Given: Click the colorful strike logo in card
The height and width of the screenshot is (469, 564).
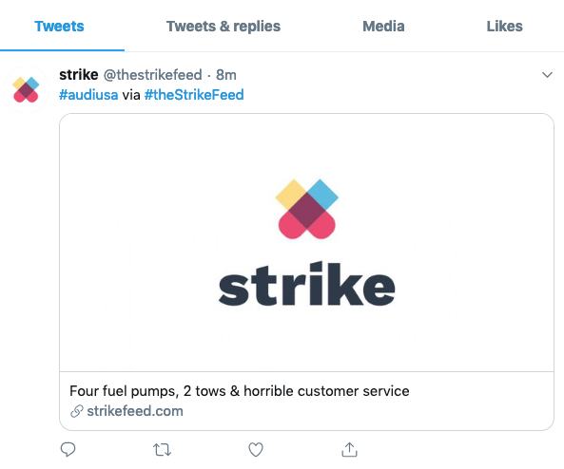Looking at the screenshot, I should [x=307, y=209].
